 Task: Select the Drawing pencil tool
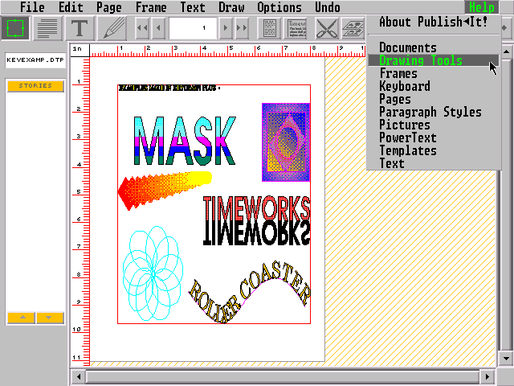click(x=112, y=28)
